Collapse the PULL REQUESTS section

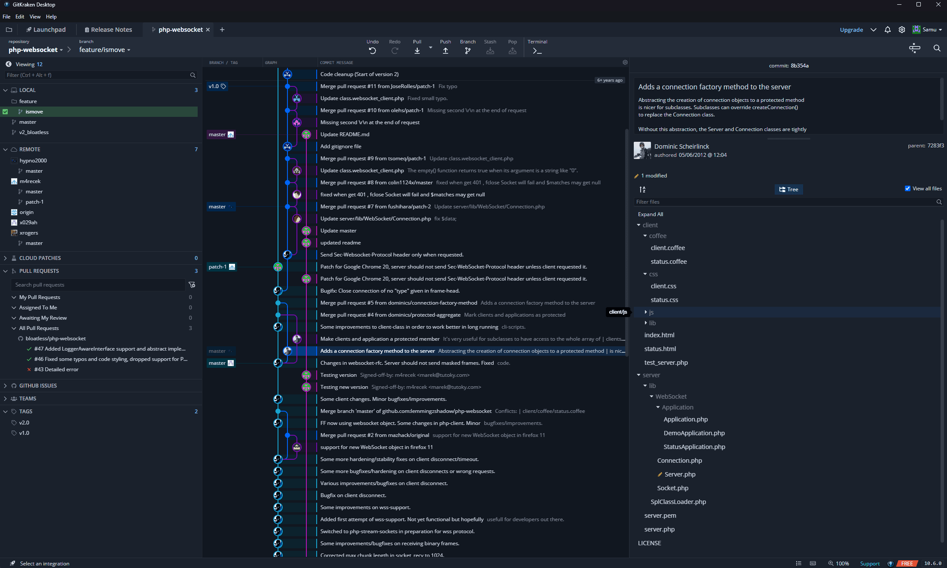click(5, 271)
